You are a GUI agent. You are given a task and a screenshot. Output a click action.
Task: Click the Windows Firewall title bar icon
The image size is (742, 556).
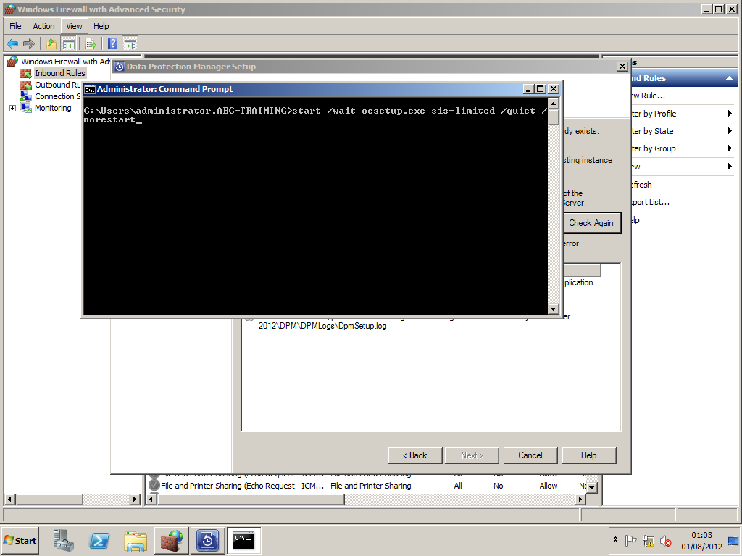click(9, 9)
